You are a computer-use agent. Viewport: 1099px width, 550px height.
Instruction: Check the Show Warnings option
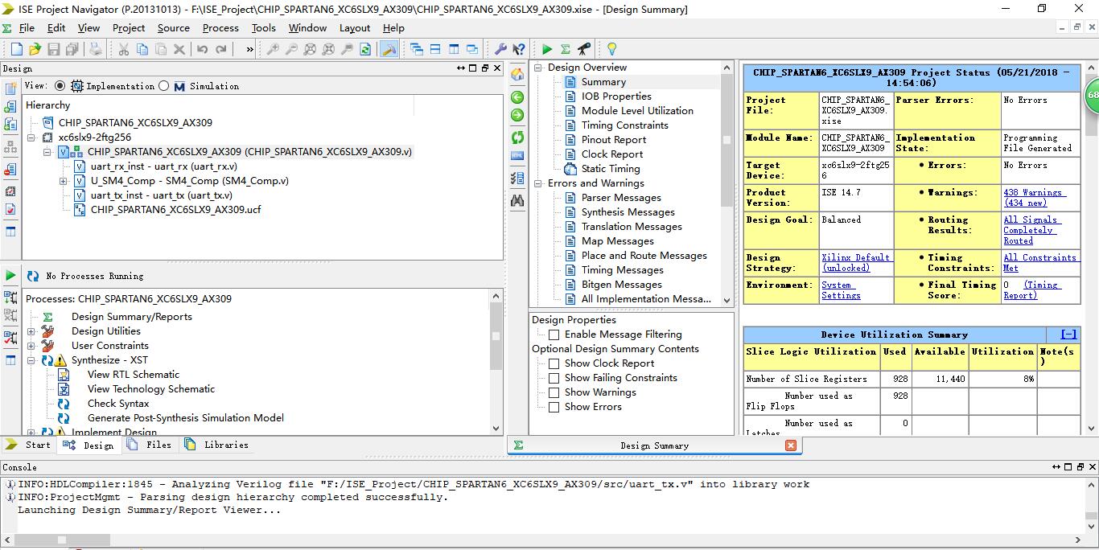click(x=554, y=392)
